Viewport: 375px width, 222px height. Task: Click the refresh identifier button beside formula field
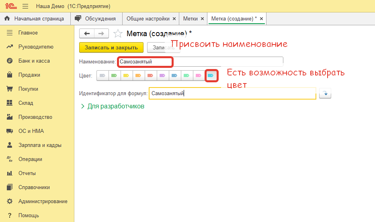point(325,94)
